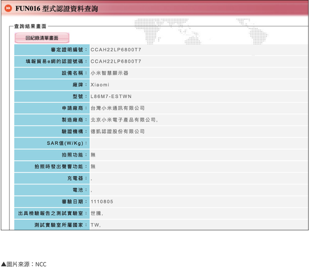This screenshot has height=268, width=309.
Task: Click the 廠牌 label
Action: click(80, 84)
